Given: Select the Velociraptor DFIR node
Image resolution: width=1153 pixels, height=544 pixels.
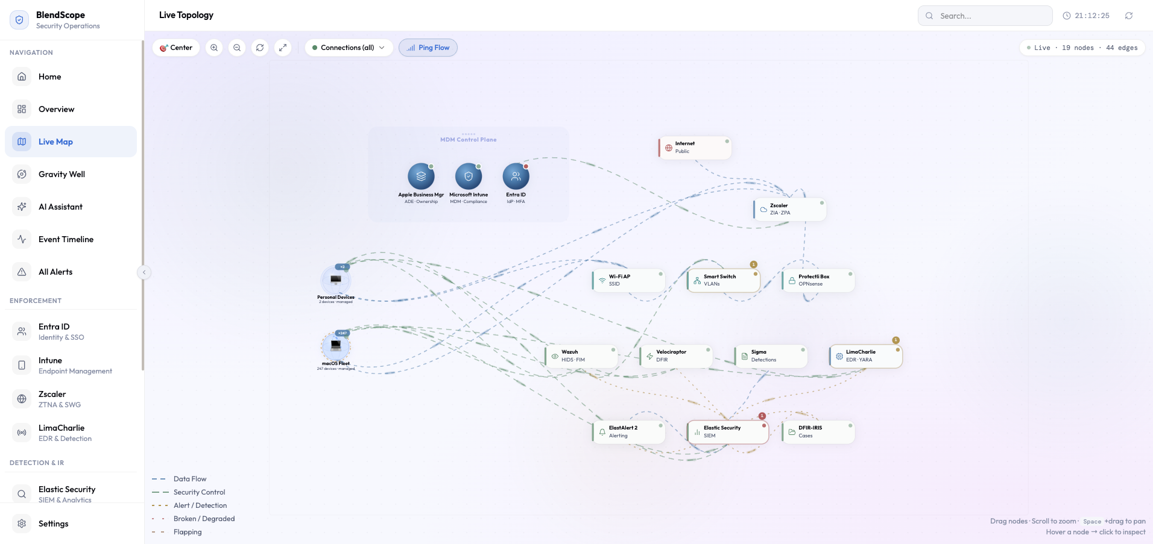Looking at the screenshot, I should [x=675, y=356].
